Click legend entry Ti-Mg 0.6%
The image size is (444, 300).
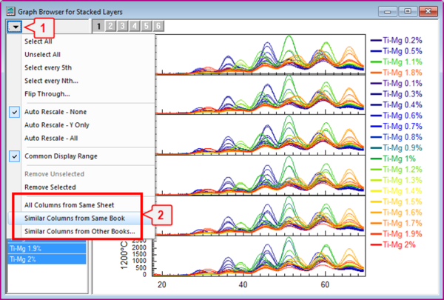(396, 116)
